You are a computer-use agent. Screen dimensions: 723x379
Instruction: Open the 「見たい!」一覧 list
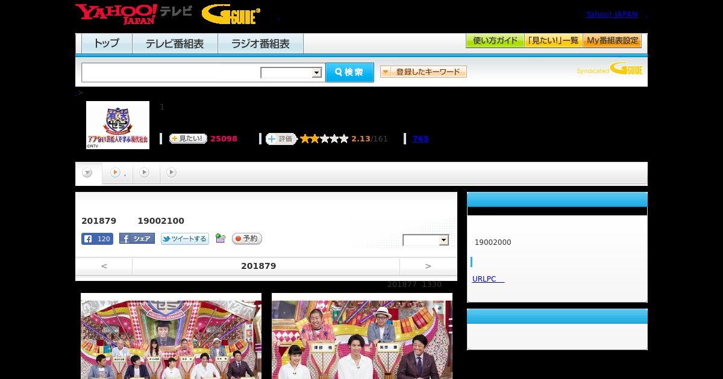(553, 41)
